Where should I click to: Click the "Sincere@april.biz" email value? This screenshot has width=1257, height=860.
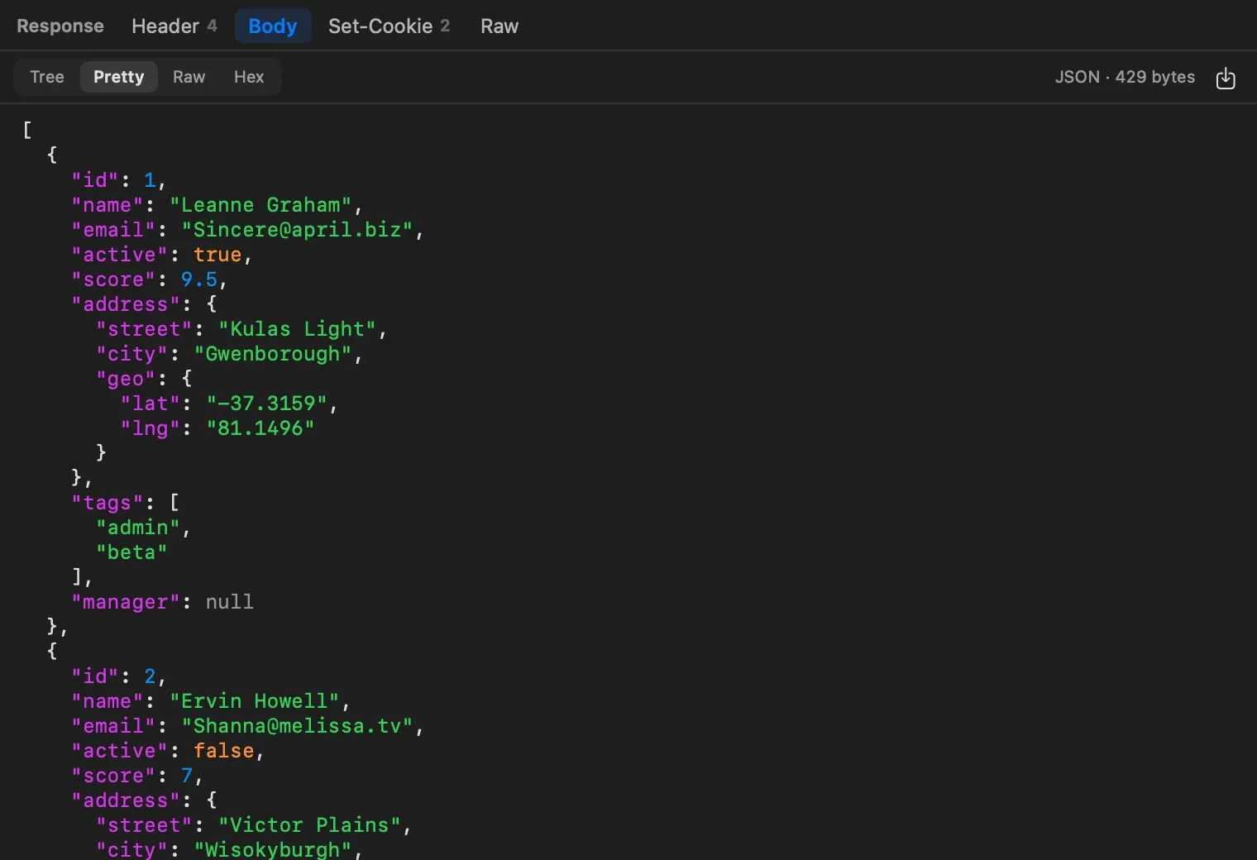coord(297,230)
